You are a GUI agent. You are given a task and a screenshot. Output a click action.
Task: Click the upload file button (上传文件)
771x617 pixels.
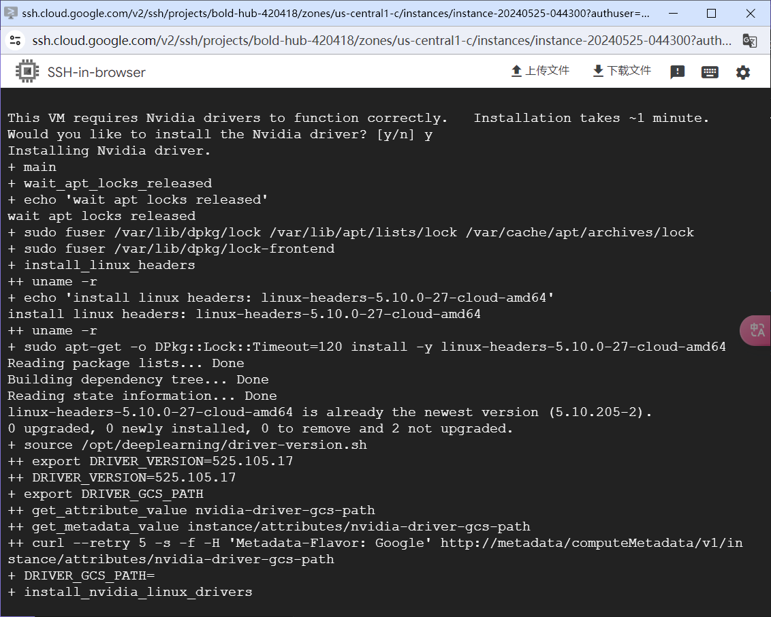click(x=540, y=72)
